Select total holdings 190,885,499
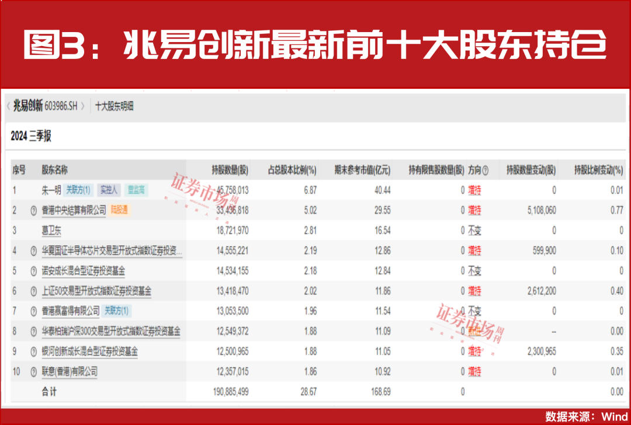 point(231,392)
